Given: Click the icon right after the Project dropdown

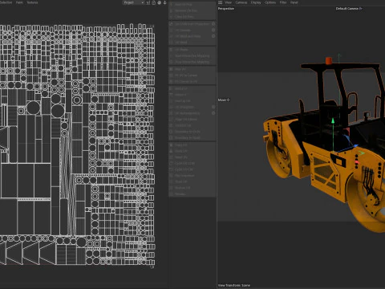Looking at the screenshot, I should (x=148, y=2).
